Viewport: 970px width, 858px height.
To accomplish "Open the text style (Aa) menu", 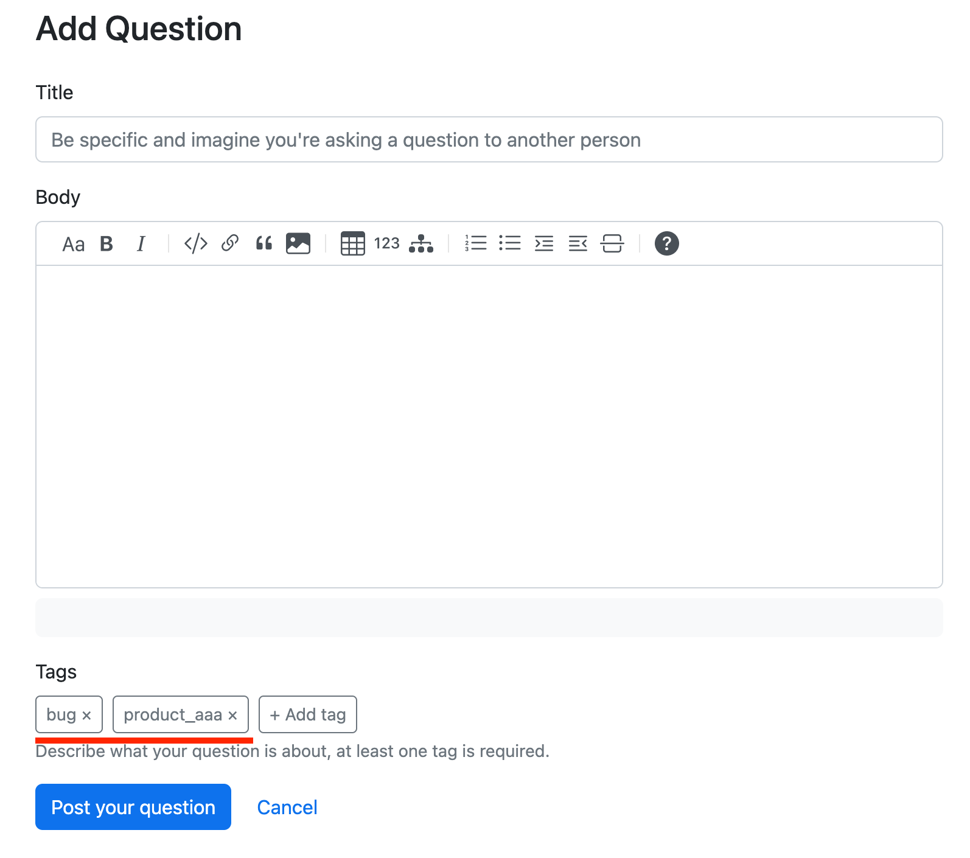I will 74,243.
